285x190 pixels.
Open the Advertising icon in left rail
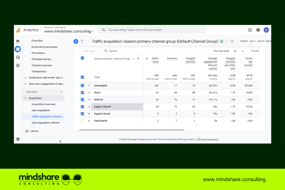[18, 66]
